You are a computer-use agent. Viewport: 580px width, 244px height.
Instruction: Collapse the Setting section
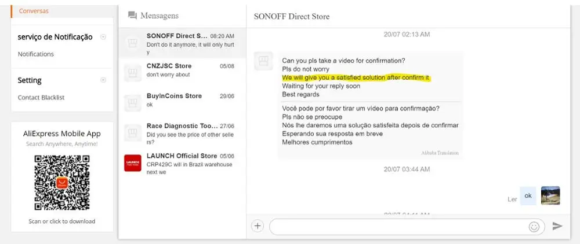(104, 80)
